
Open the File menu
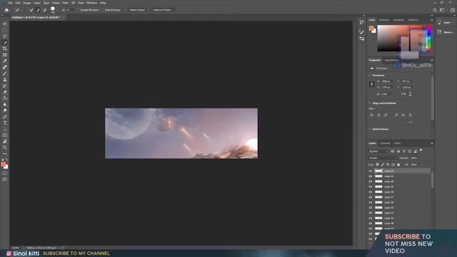coord(10,3)
